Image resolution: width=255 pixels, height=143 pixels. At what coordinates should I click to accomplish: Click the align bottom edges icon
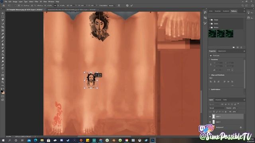pos(232,81)
